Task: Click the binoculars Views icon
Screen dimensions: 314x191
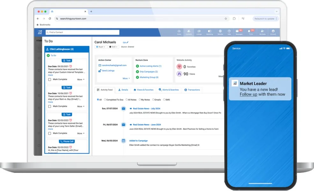Action: click(x=179, y=74)
